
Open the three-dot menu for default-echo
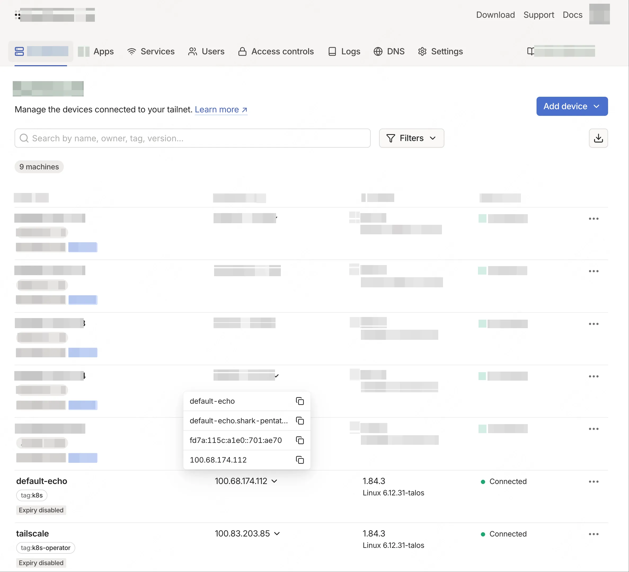click(593, 482)
